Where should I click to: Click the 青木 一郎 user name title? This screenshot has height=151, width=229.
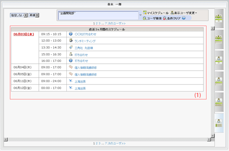click(x=114, y=4)
